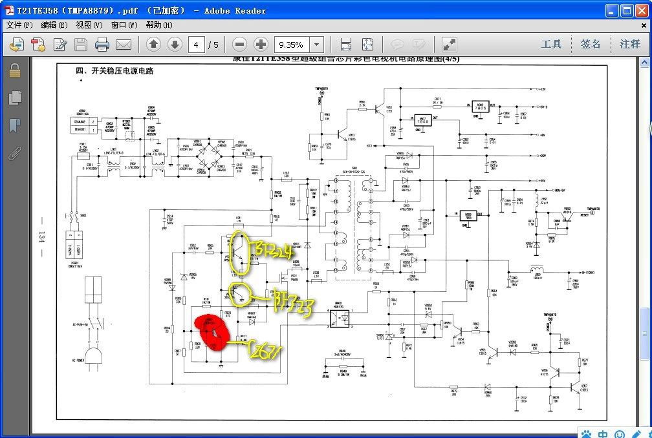
Task: Click the security padlock icon in sidebar
Action: point(14,70)
